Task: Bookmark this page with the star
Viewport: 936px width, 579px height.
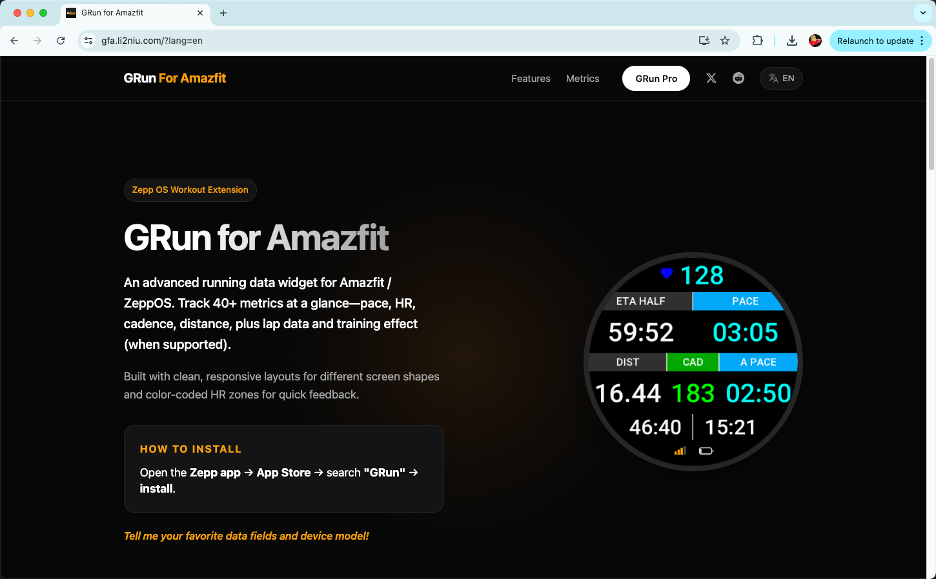Action: [x=725, y=41]
